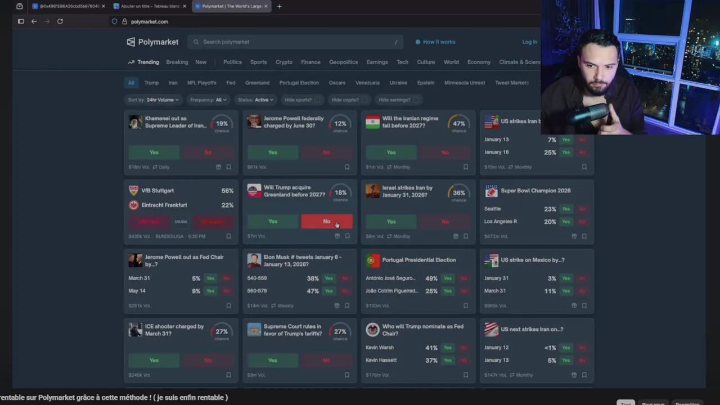Go back with the browser back arrow

[34, 21]
